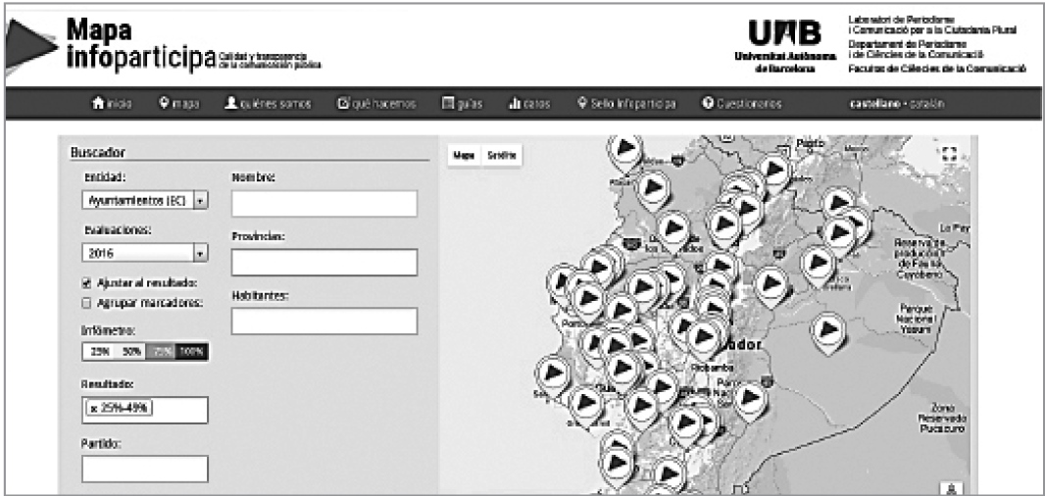
Task: Click inside the Resultado field after the tag
Action: click(178, 410)
